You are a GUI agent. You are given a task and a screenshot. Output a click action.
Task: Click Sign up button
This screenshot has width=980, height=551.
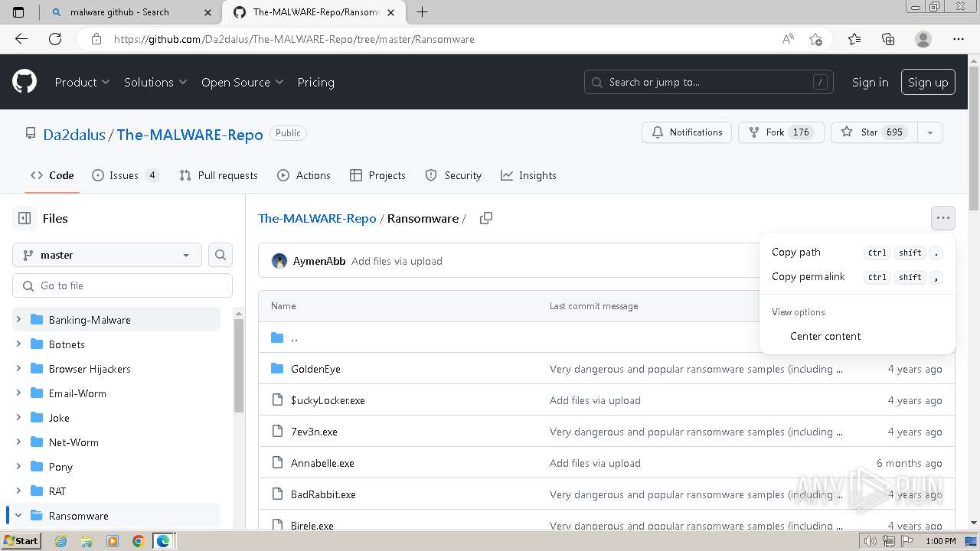click(928, 82)
